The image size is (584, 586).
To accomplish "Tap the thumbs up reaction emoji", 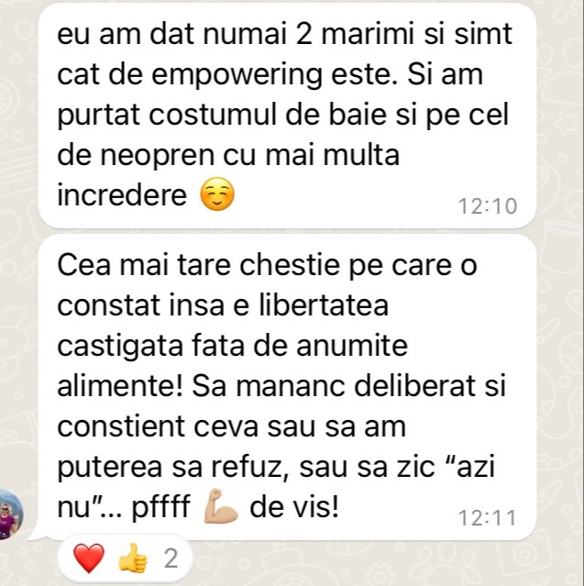I will (133, 558).
